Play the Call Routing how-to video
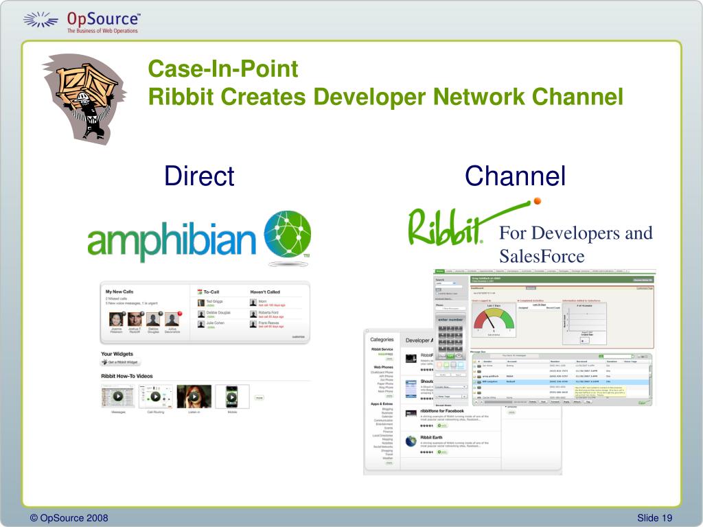 (156, 397)
